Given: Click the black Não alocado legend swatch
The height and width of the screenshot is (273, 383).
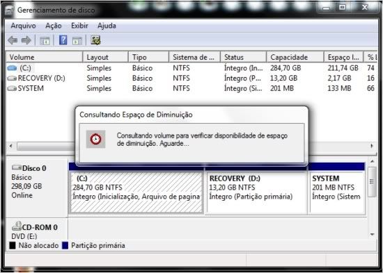Looking at the screenshot, I should [13, 245].
